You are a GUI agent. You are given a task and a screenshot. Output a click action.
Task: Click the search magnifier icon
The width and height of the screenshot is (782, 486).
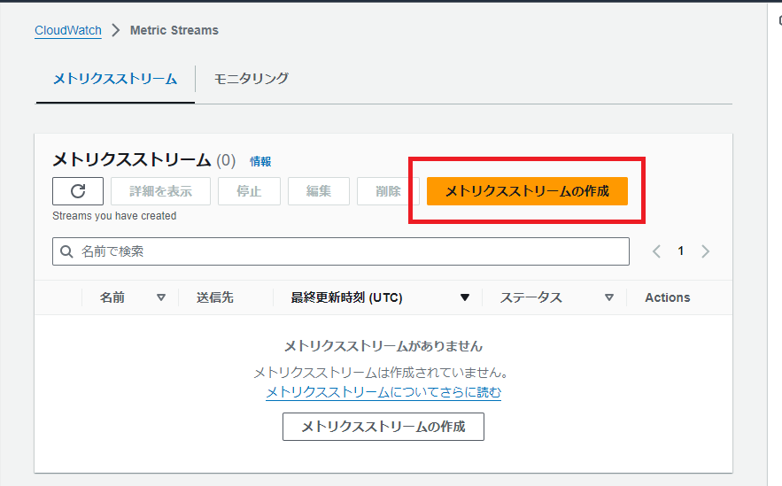[x=66, y=251]
